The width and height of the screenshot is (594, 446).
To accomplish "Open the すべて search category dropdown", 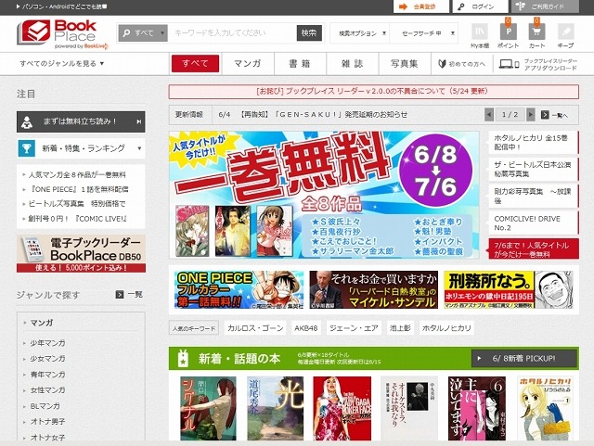I will (143, 33).
